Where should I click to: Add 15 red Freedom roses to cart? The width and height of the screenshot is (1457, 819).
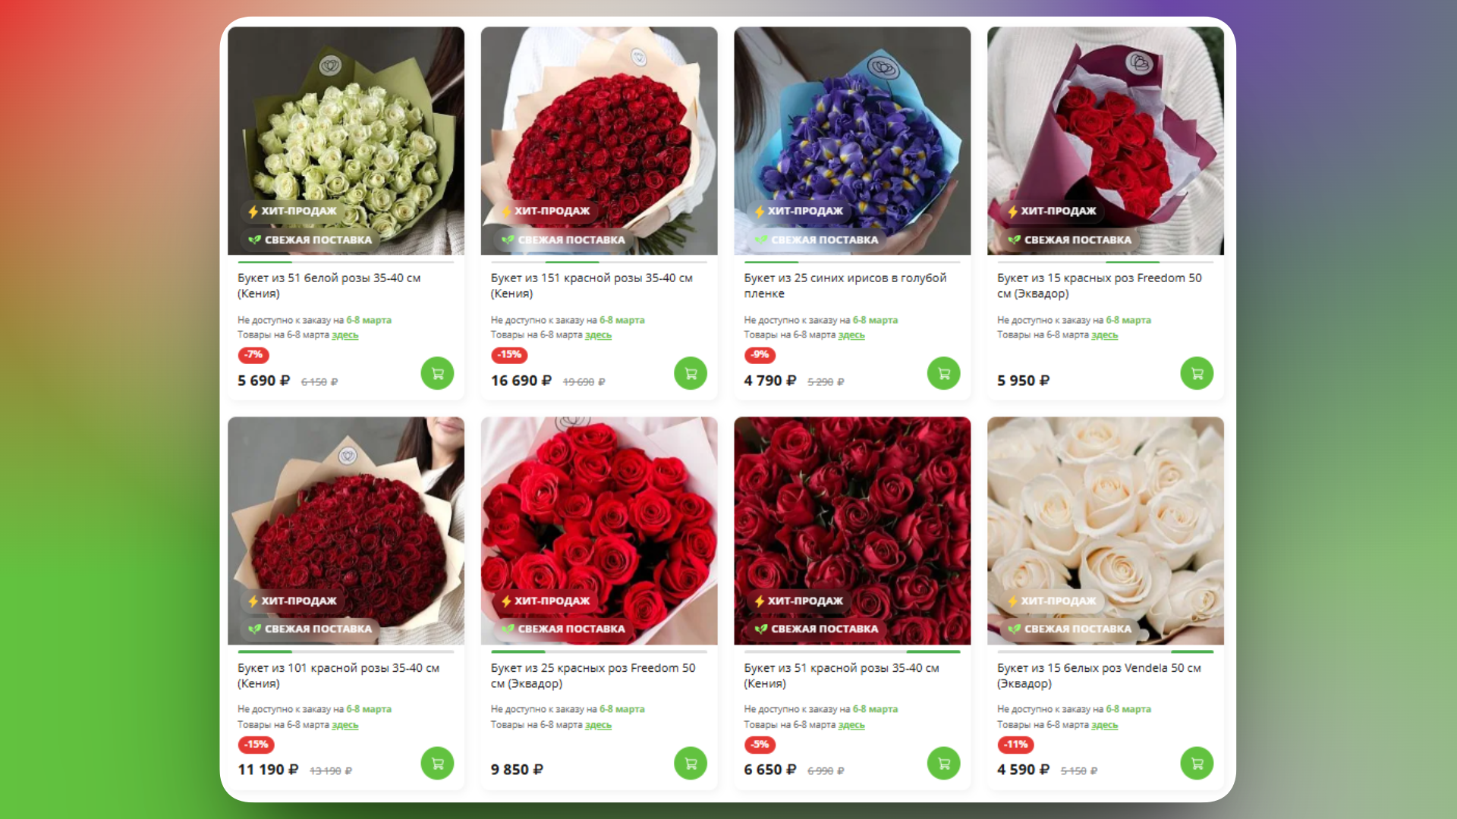[1197, 373]
